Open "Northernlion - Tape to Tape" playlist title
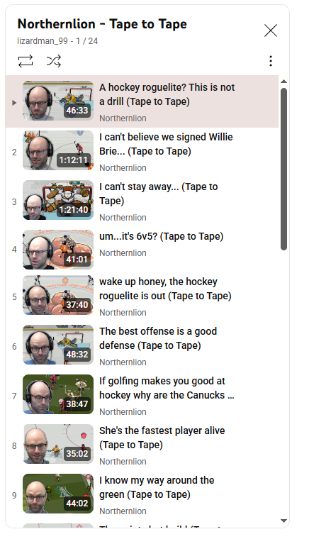Viewport: 309px width, 539px height. tap(102, 24)
